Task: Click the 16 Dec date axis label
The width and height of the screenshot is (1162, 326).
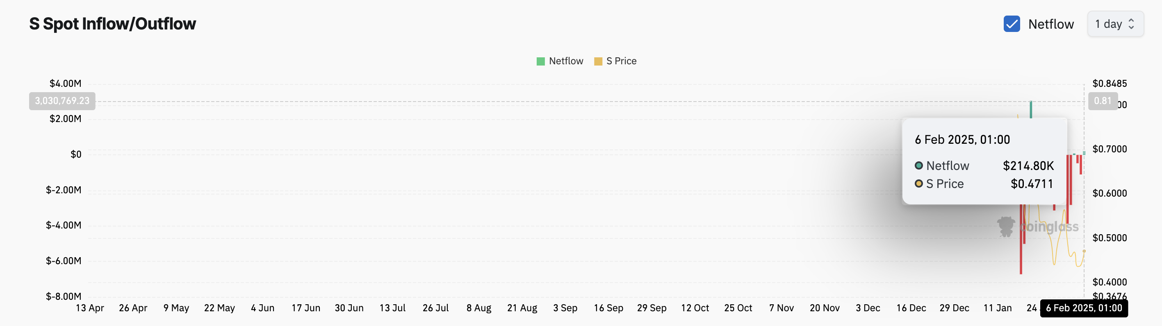Action: tap(911, 308)
